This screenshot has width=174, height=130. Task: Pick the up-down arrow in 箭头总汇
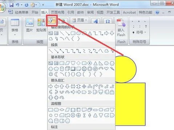point(78,86)
